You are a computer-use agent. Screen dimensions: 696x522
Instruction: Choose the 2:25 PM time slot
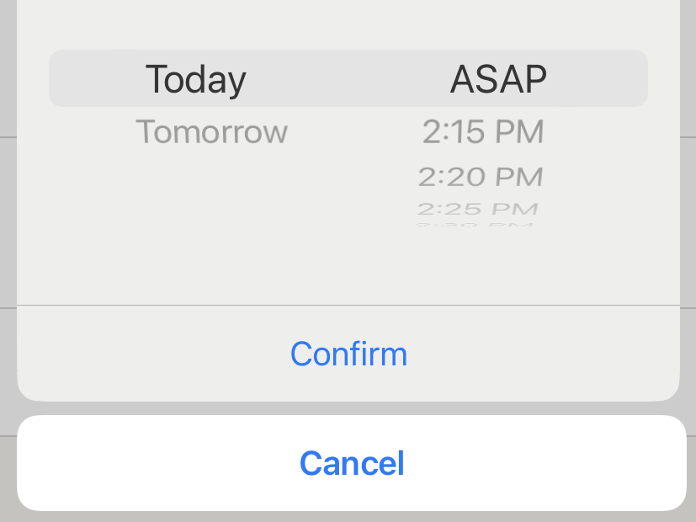tap(477, 209)
